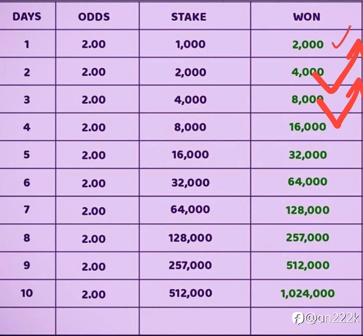Click the 257,000 won value in green

[x=307, y=238]
